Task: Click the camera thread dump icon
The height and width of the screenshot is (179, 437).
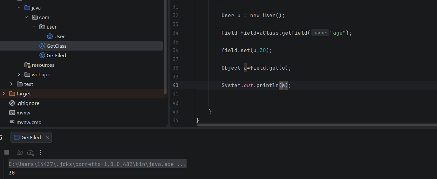Action: click(x=20, y=152)
